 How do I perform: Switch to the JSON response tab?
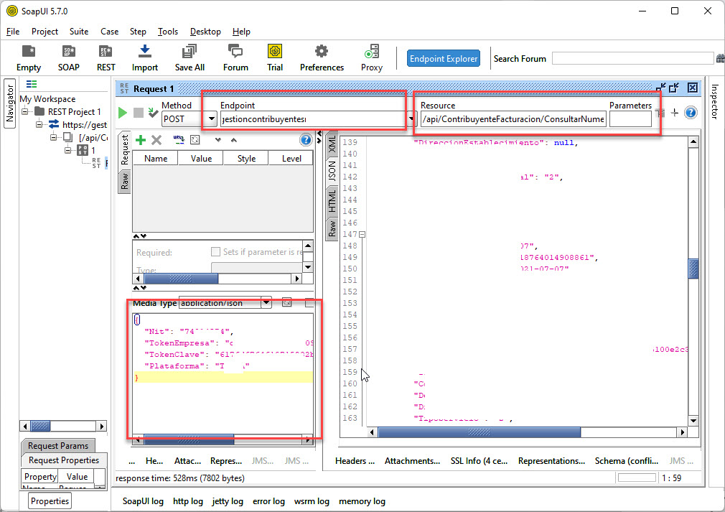[x=332, y=171]
